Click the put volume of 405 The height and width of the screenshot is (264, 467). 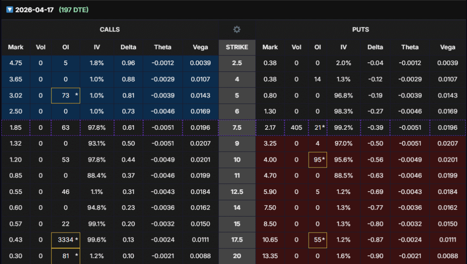pyautogui.click(x=296, y=128)
